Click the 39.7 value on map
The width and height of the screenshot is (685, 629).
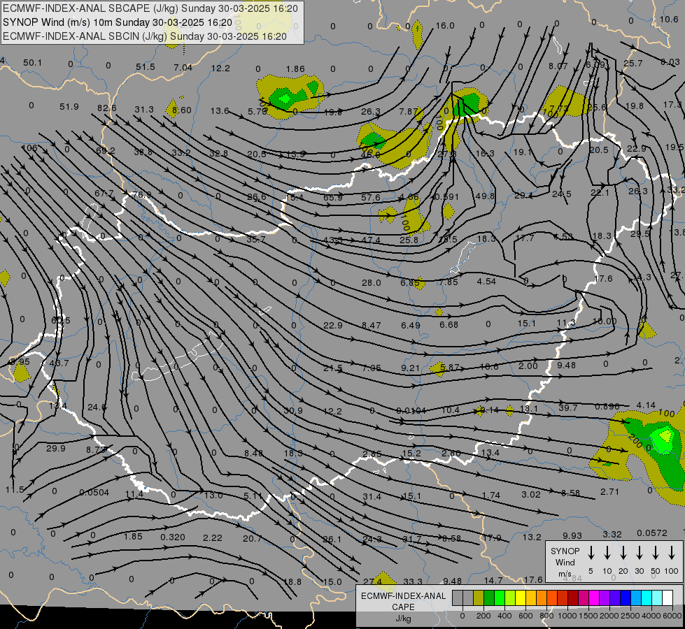(568, 407)
